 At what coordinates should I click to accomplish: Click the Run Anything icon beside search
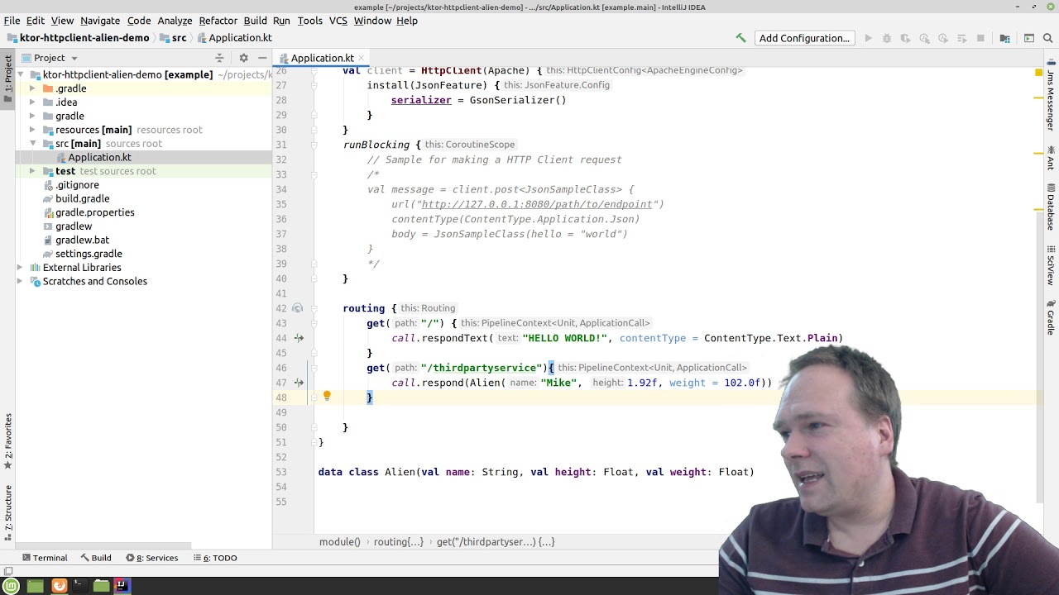tap(1029, 38)
